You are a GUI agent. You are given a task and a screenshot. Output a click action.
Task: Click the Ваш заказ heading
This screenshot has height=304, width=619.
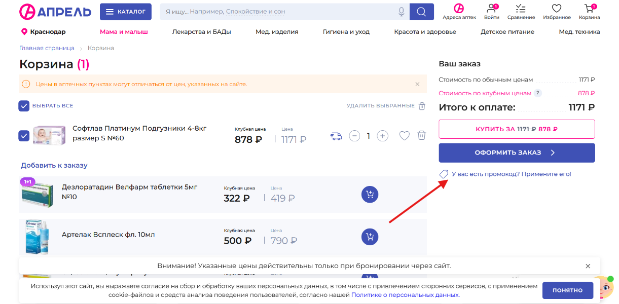[x=459, y=64]
